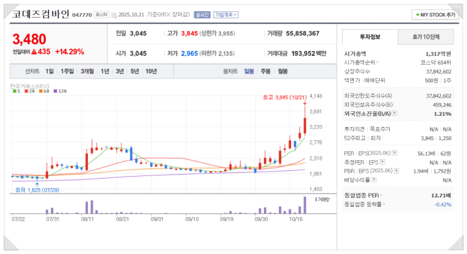
Task: Click the PBR value 1.94배
Action: [420, 171]
